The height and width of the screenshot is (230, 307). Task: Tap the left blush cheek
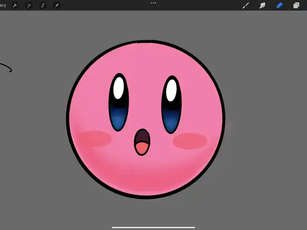point(95,138)
